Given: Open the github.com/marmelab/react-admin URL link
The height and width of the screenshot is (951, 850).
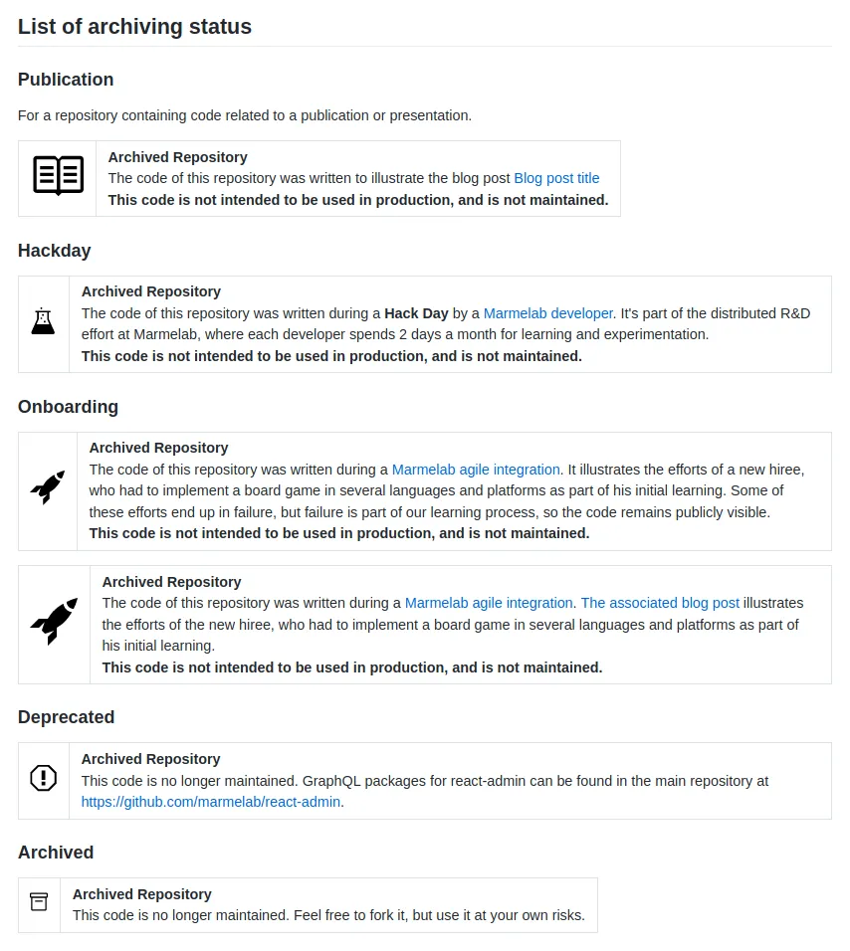Looking at the screenshot, I should (211, 802).
